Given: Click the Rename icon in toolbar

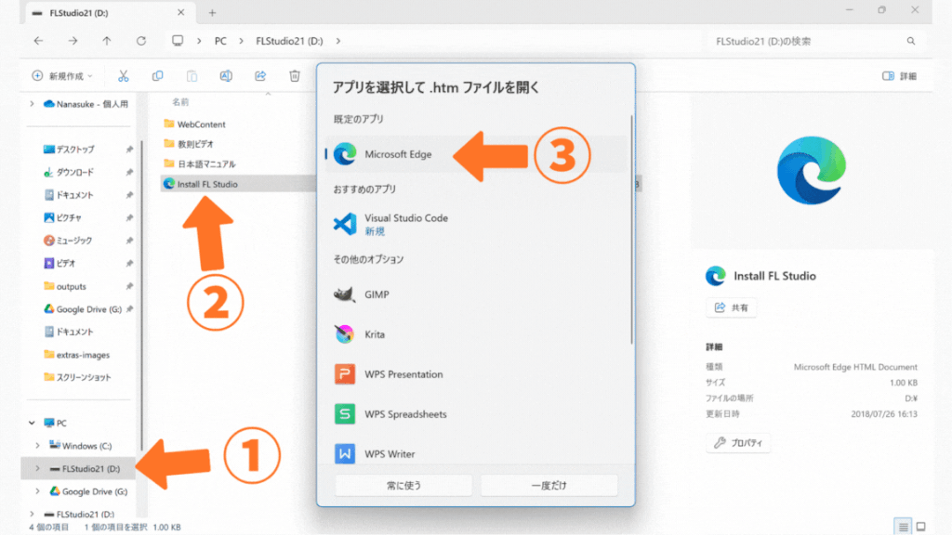Looking at the screenshot, I should (226, 76).
